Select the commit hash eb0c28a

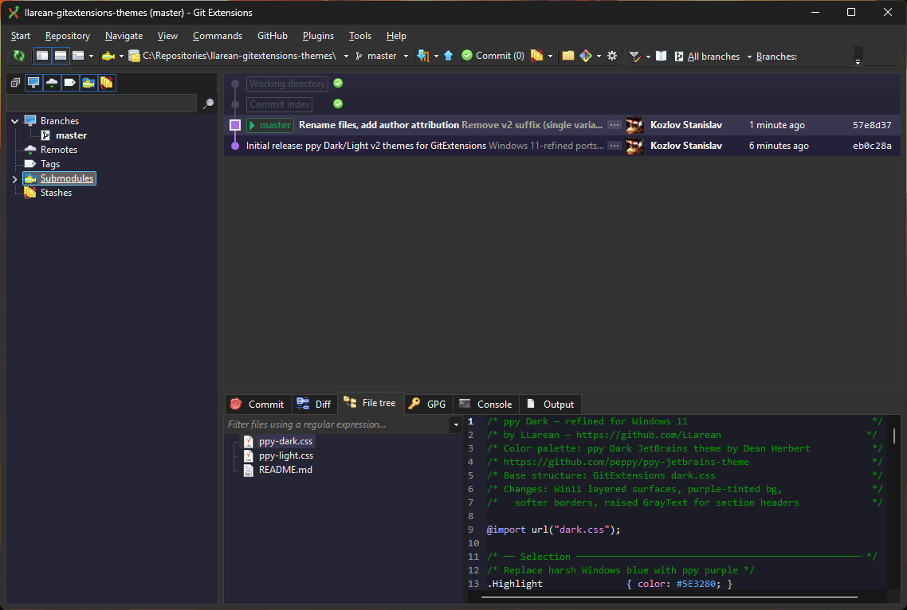click(x=872, y=146)
